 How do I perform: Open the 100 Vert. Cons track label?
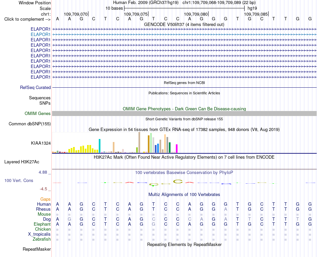tap(19, 180)
